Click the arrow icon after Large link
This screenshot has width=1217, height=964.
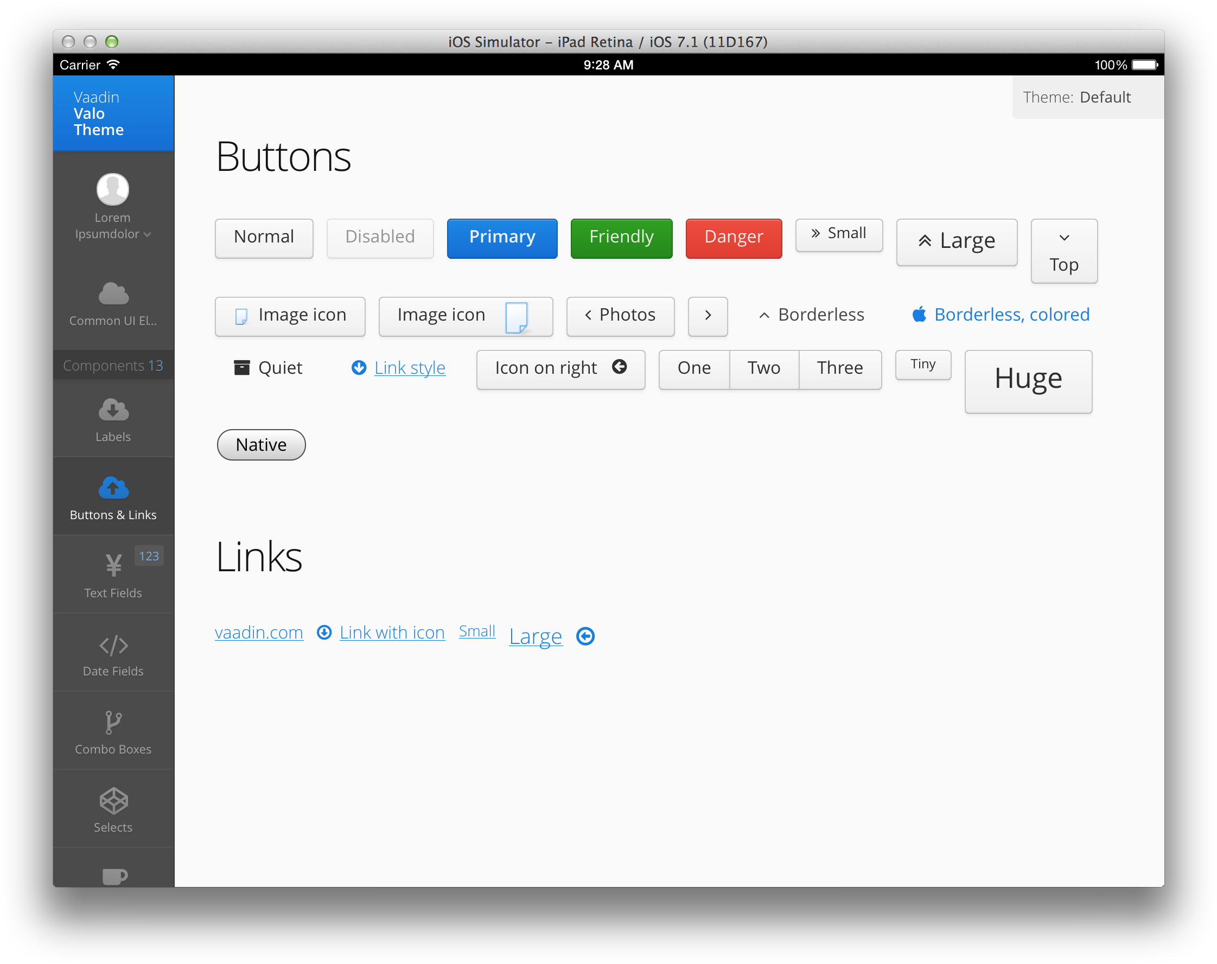tap(585, 637)
